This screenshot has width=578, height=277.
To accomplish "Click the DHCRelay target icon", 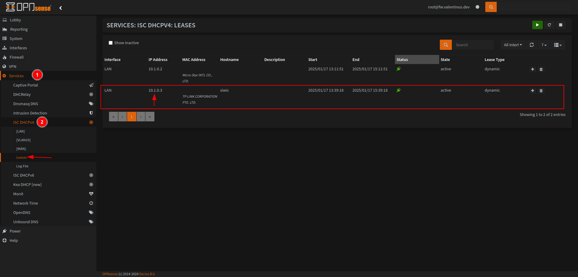I will click(x=91, y=94).
